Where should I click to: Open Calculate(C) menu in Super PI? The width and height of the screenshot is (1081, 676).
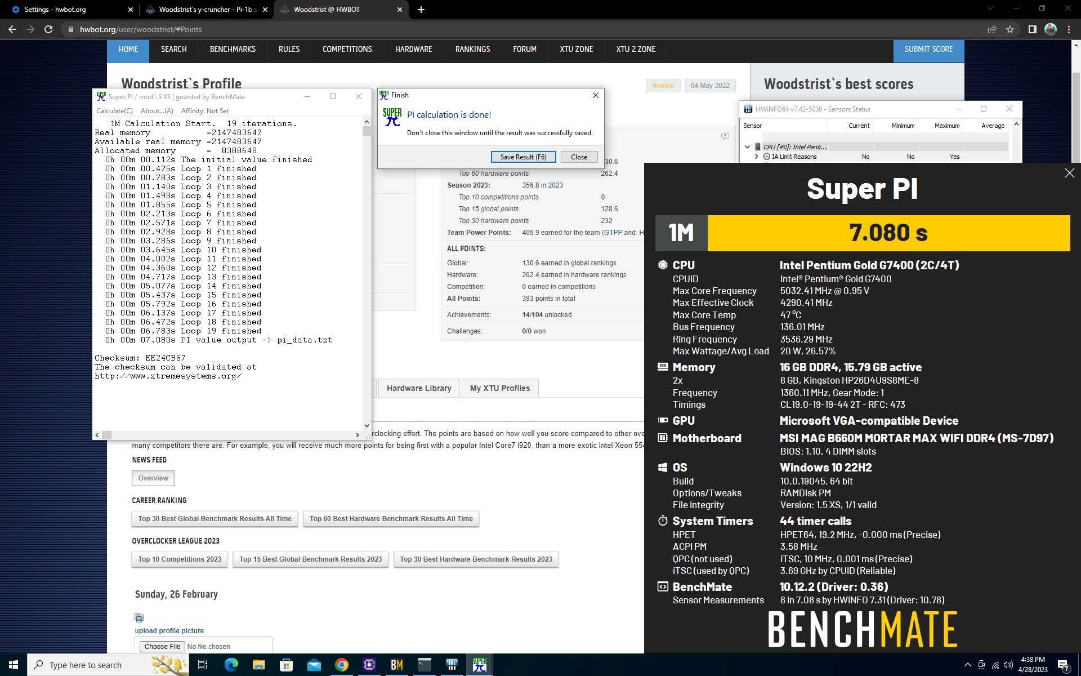(115, 111)
